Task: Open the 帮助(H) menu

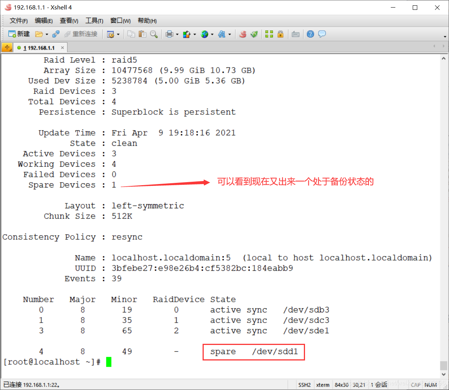Action: point(147,21)
